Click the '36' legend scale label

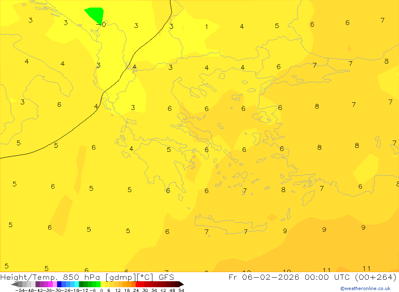pos(154,290)
